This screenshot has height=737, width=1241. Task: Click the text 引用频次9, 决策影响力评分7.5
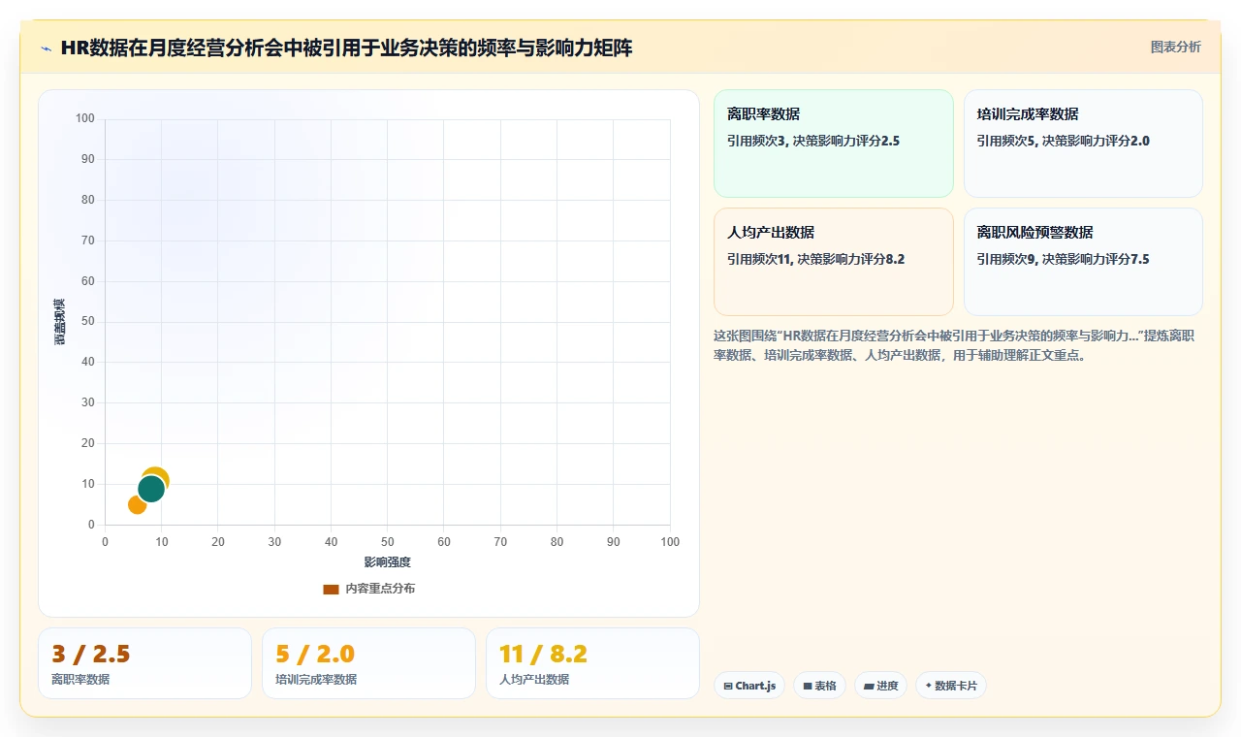coord(1063,259)
